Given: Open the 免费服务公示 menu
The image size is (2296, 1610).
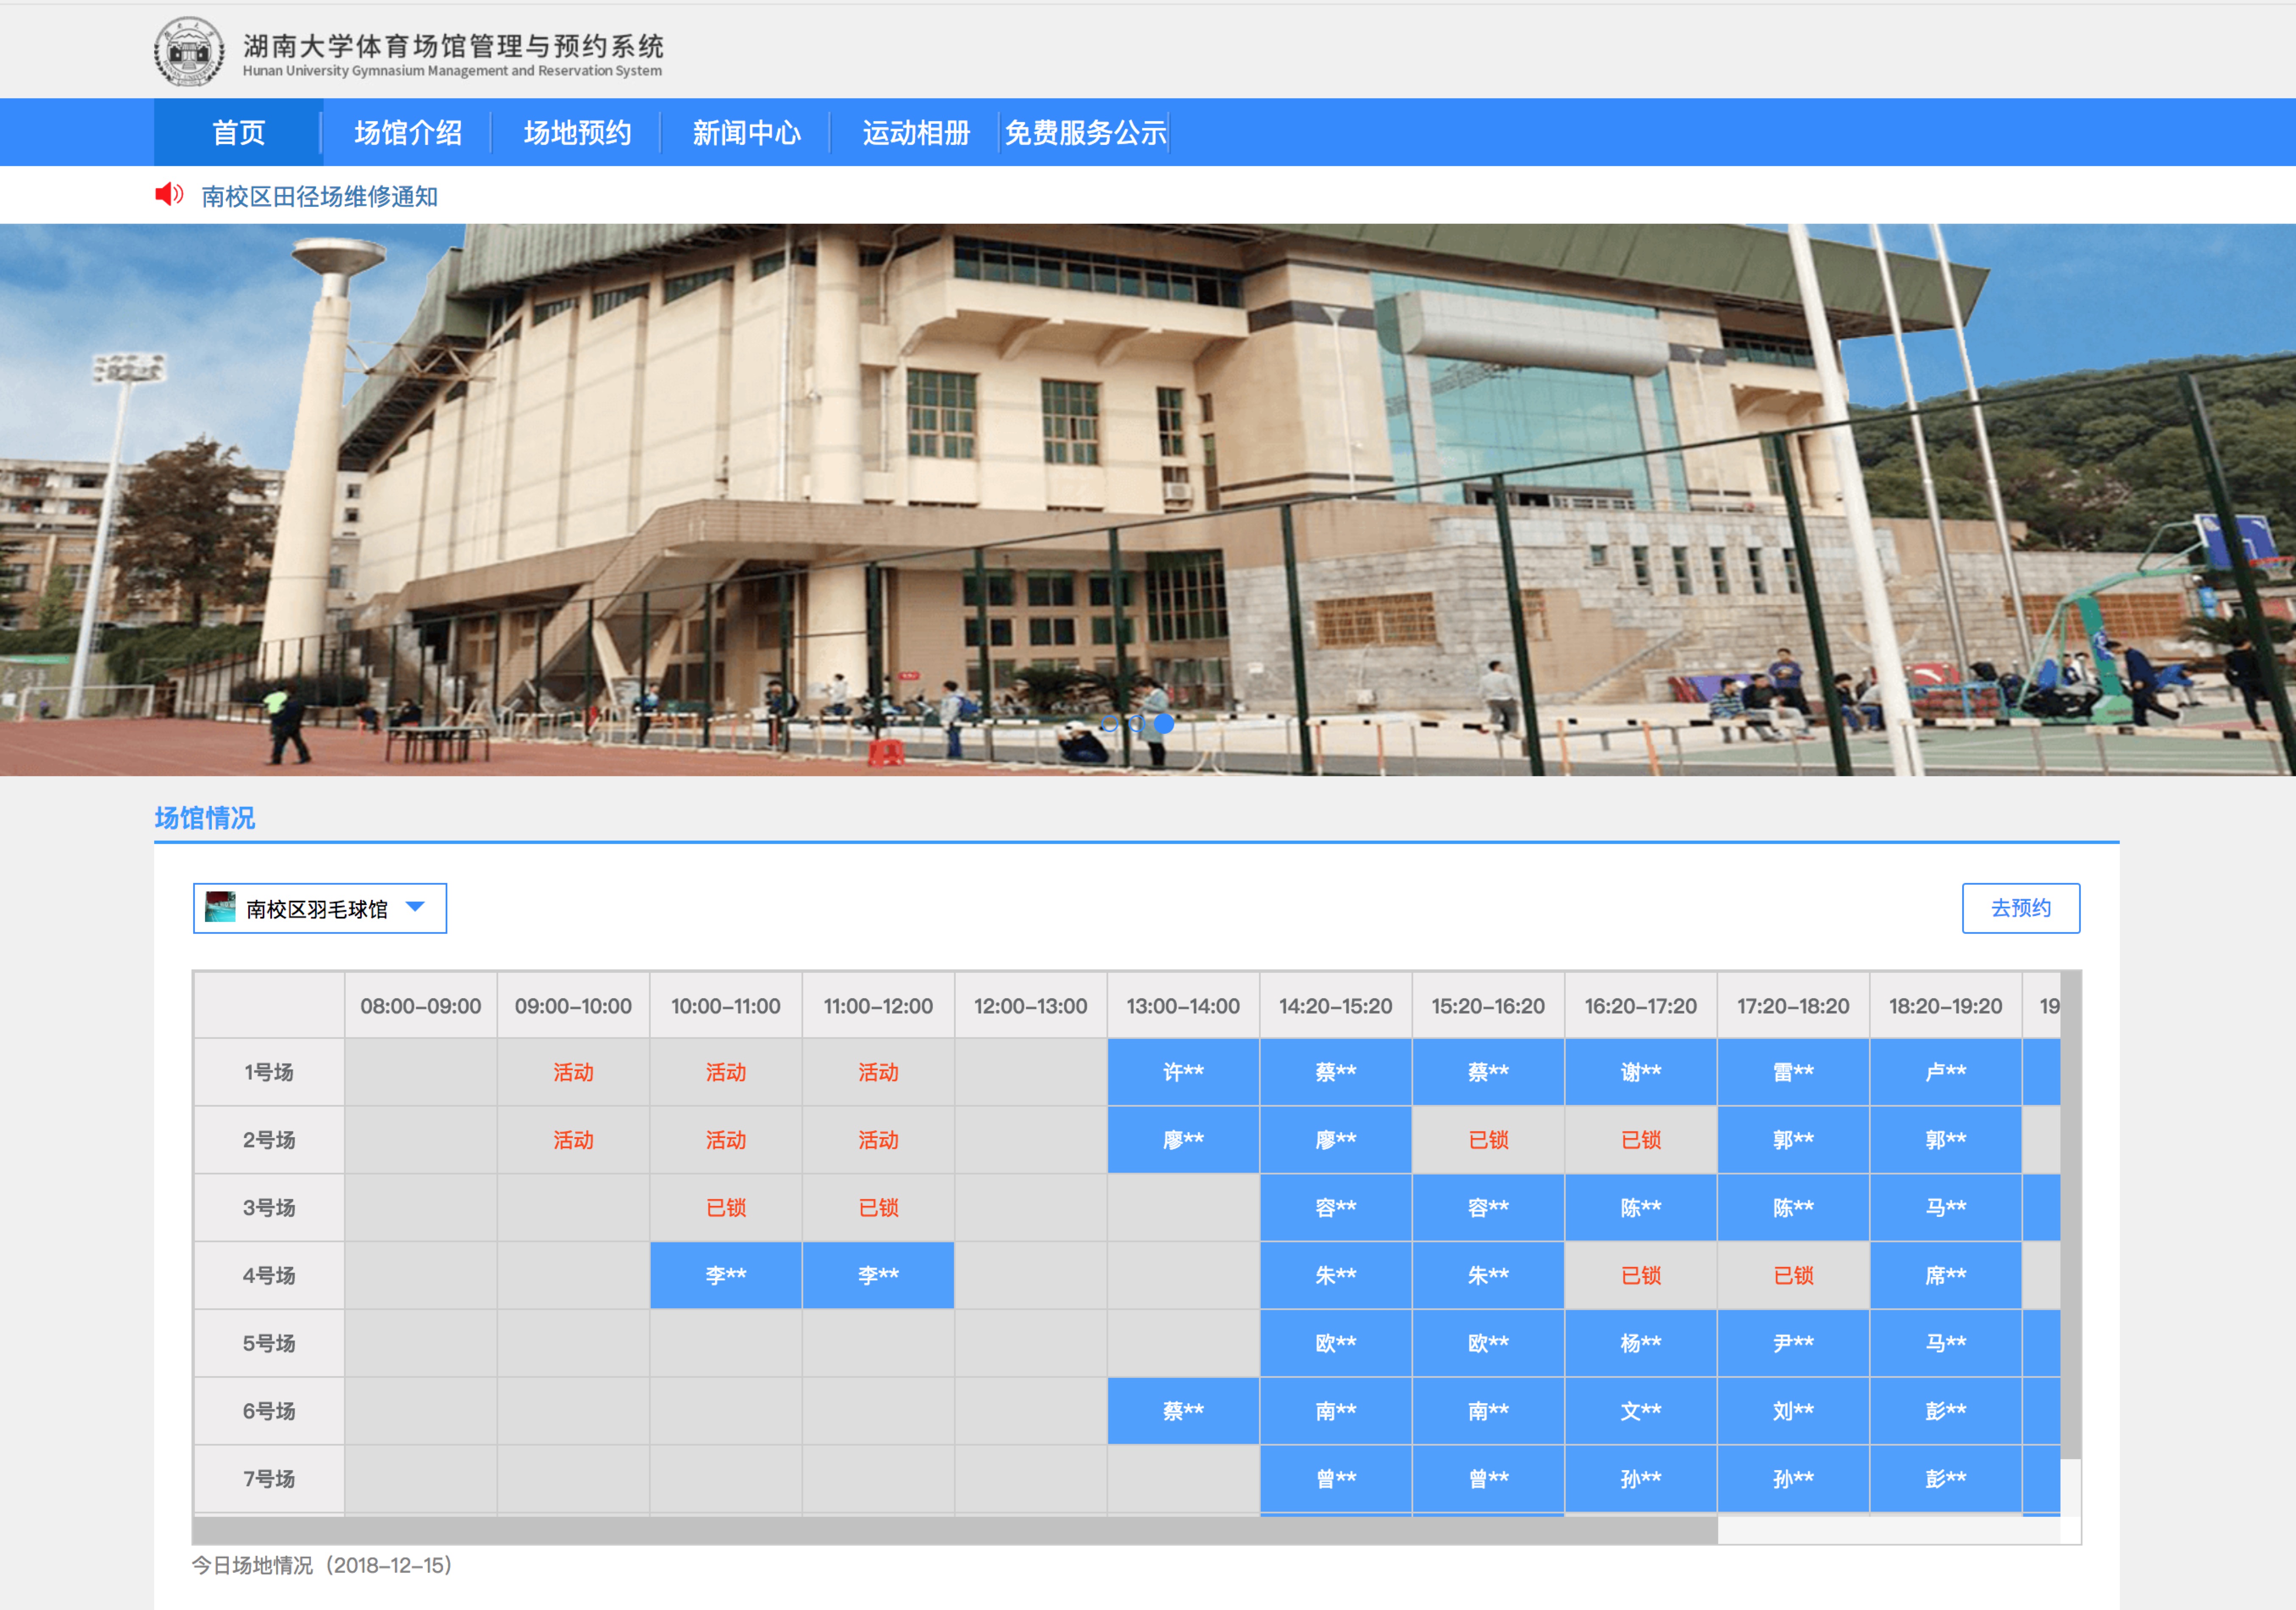Looking at the screenshot, I should tap(1085, 133).
